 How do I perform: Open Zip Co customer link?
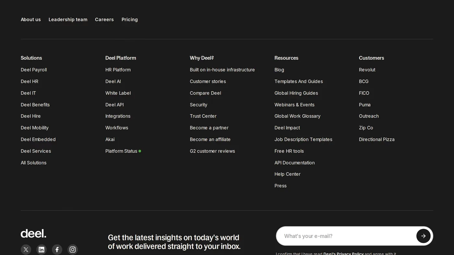click(366, 128)
